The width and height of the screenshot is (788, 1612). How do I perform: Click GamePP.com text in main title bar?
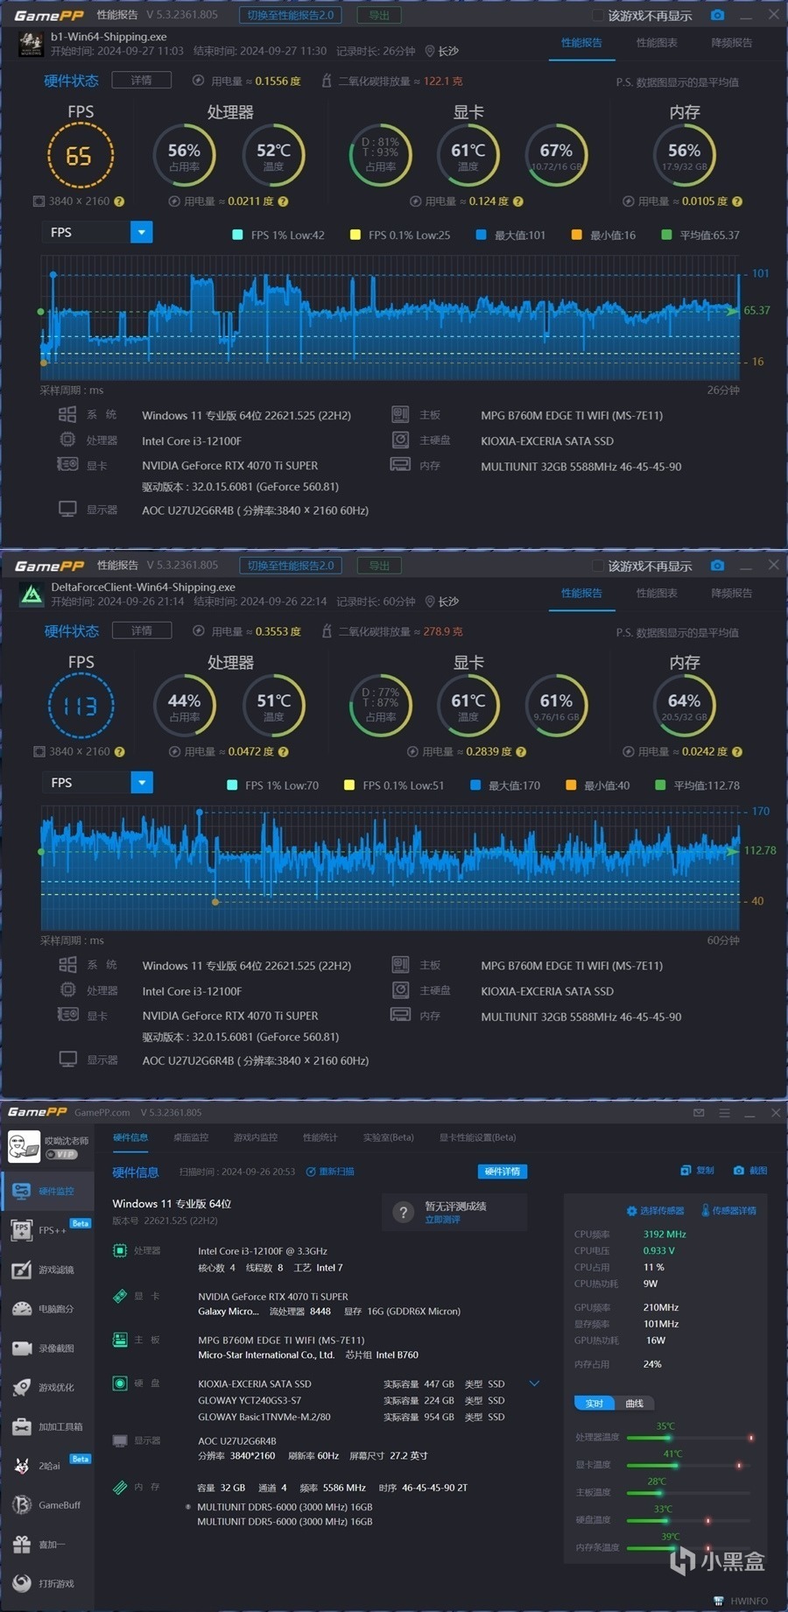[102, 1113]
